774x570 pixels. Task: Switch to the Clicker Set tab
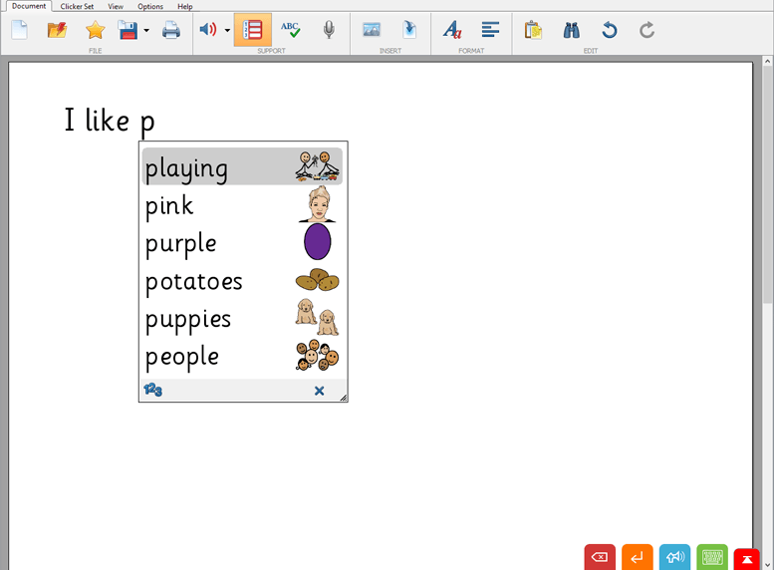click(77, 6)
